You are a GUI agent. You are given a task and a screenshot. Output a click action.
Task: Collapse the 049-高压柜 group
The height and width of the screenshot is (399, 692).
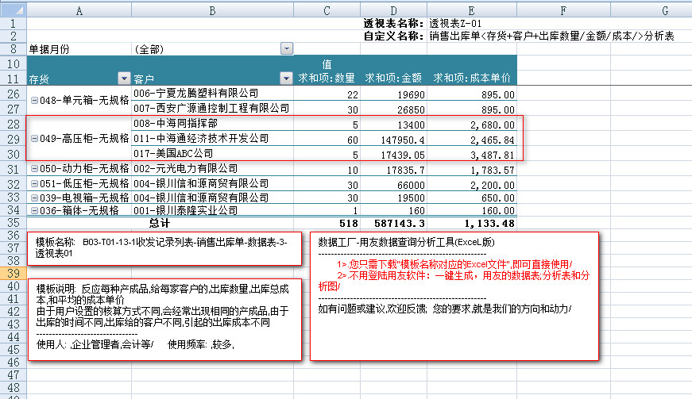(33, 139)
